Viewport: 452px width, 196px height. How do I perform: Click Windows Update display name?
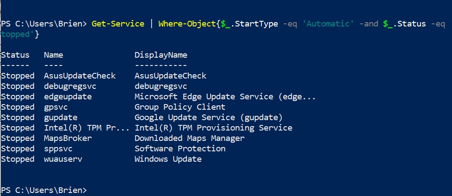coord(168,159)
